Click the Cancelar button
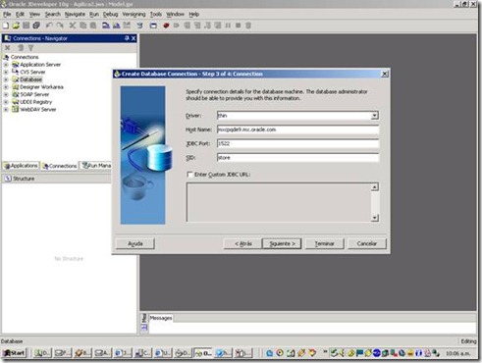Screen dimensions: 482x363 [367, 243]
